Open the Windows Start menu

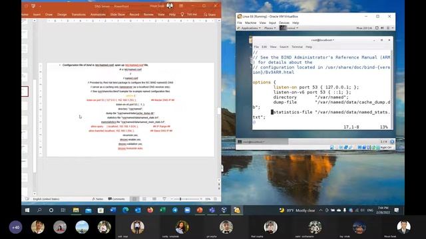(x=27, y=210)
